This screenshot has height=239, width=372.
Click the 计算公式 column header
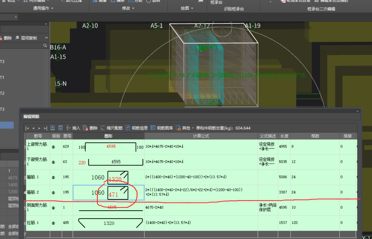pos(201,136)
